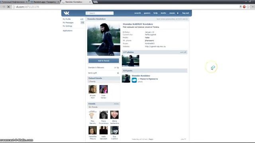The height and width of the screenshot is (143, 255).
Task: Open mutual friend Ivan's avatar
Action: click(104, 89)
